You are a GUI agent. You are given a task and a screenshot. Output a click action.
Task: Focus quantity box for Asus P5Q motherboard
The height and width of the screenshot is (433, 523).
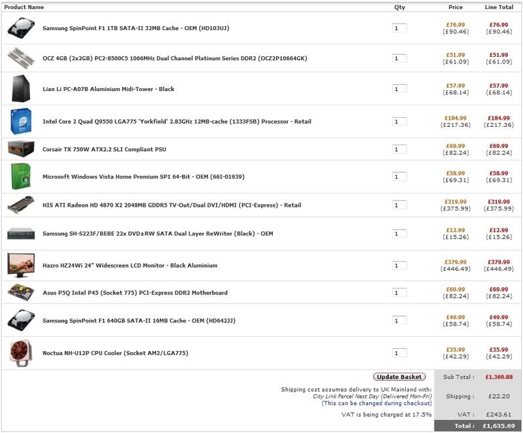[x=399, y=292]
